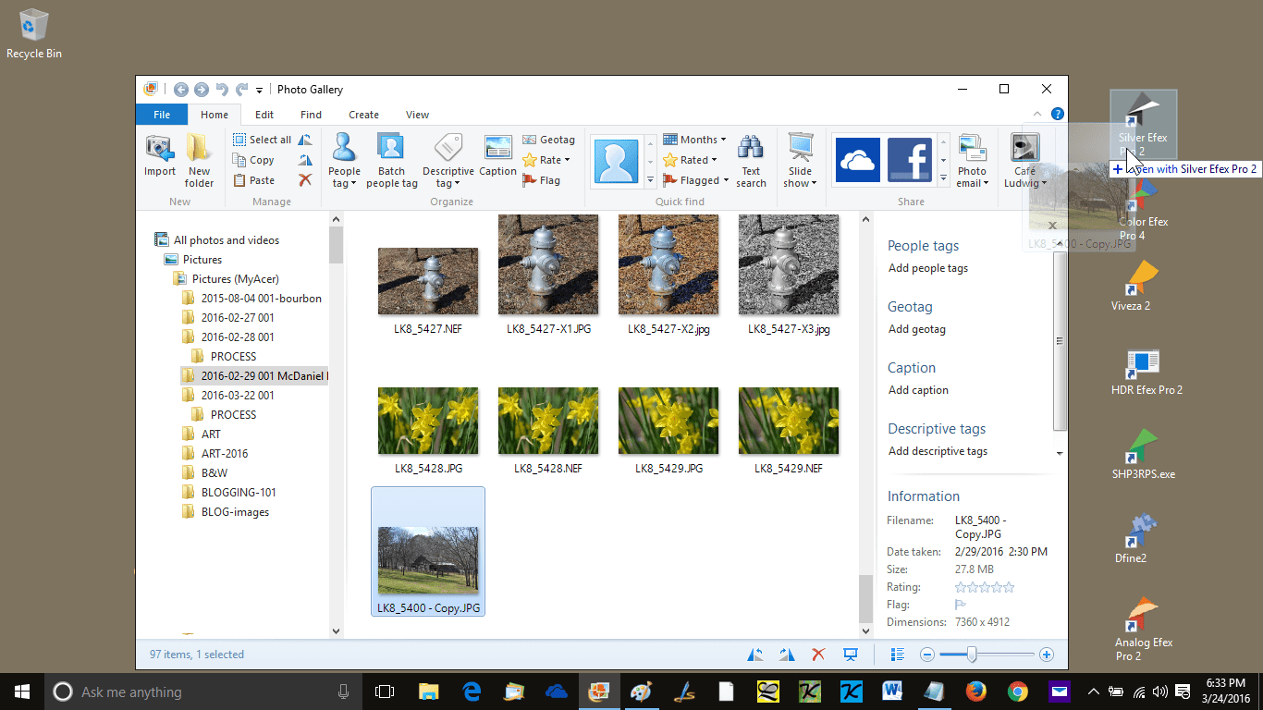Open Photo Gallery help

click(x=1057, y=114)
